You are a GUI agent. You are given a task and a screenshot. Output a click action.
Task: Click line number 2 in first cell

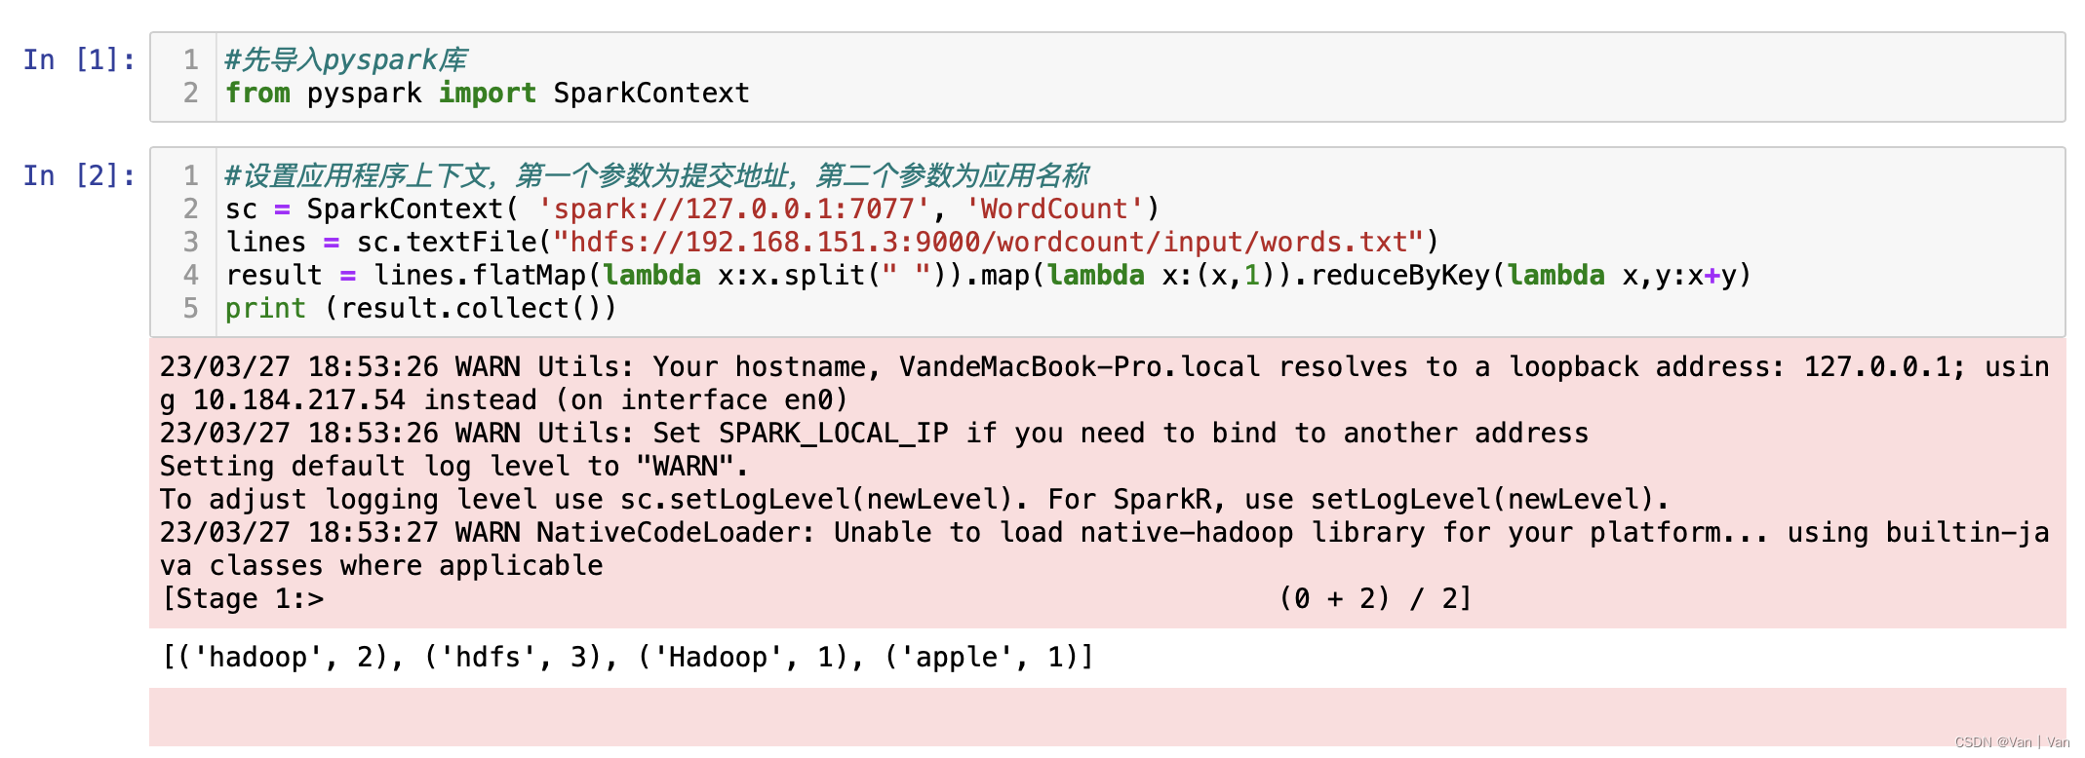(191, 94)
